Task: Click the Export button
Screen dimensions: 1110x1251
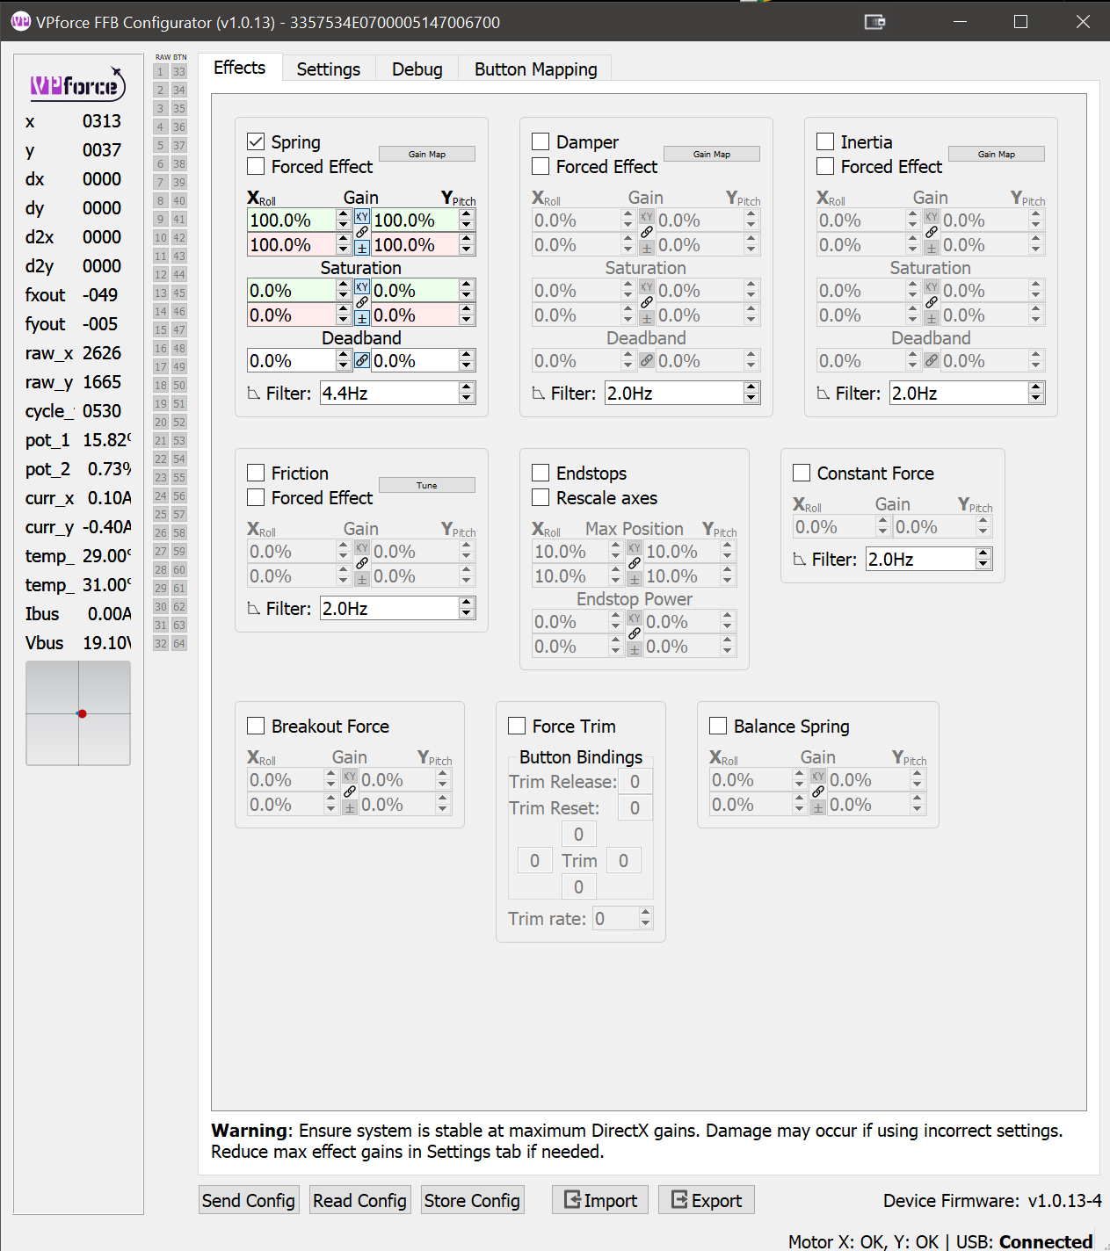Action: 707,1200
